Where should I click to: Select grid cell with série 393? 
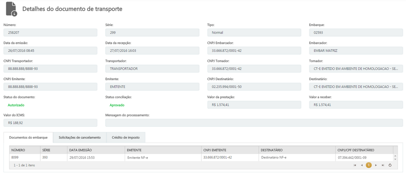click(53, 158)
